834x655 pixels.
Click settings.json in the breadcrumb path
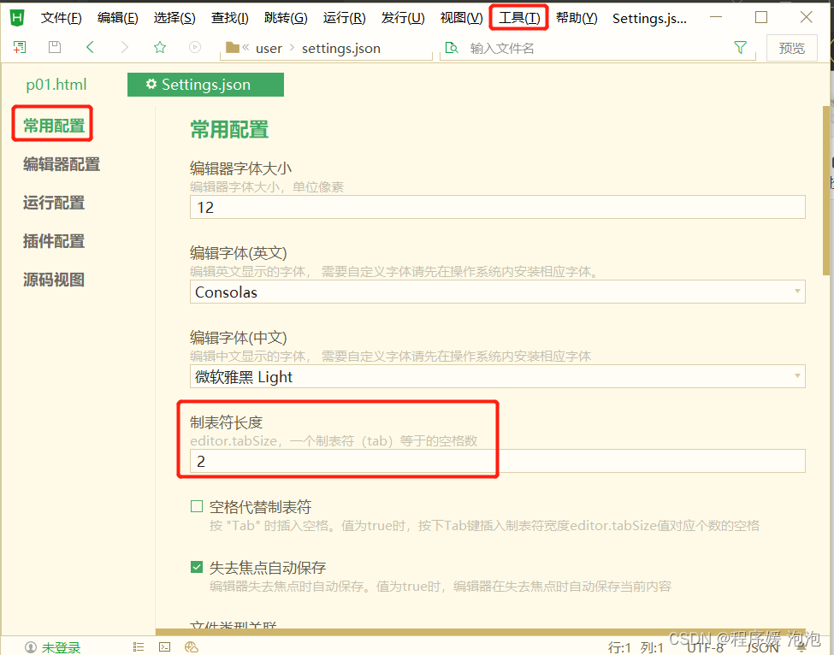(341, 49)
